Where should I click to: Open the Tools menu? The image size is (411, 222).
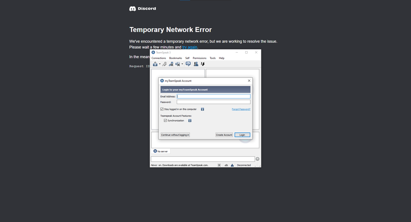coord(213,58)
